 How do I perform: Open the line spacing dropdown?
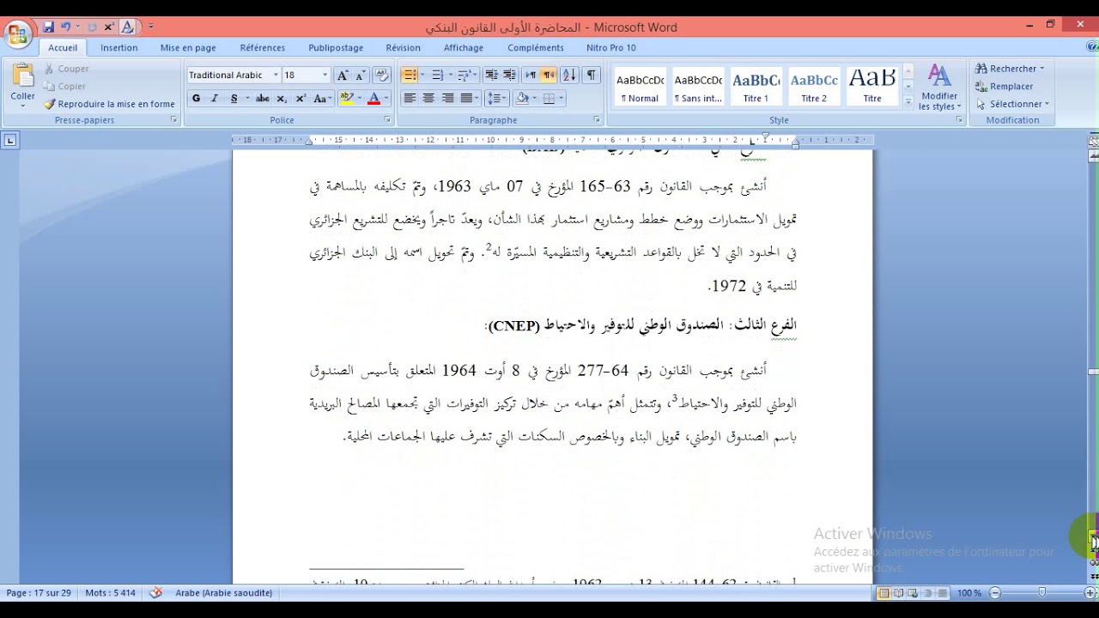point(497,99)
